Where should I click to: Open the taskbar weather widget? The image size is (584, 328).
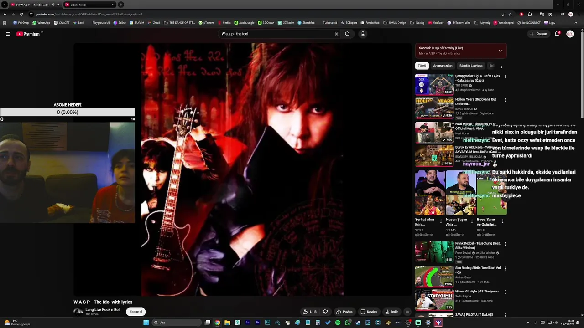point(17,323)
